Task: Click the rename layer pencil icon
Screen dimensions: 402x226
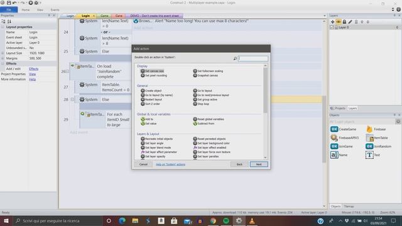Action: pos(350,22)
